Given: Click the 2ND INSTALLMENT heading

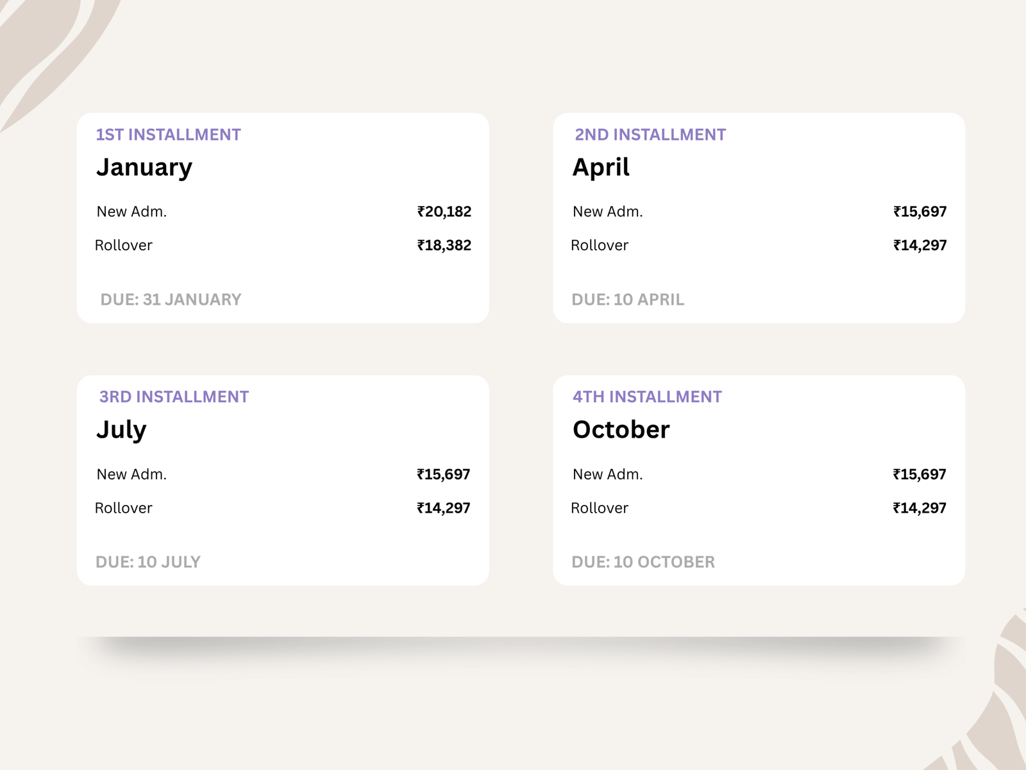Looking at the screenshot, I should tap(650, 135).
